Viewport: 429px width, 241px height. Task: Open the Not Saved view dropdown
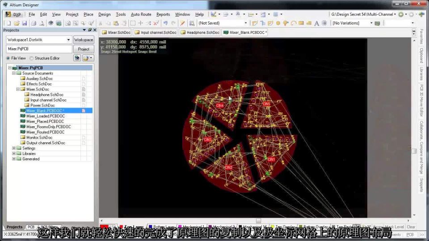click(245, 23)
